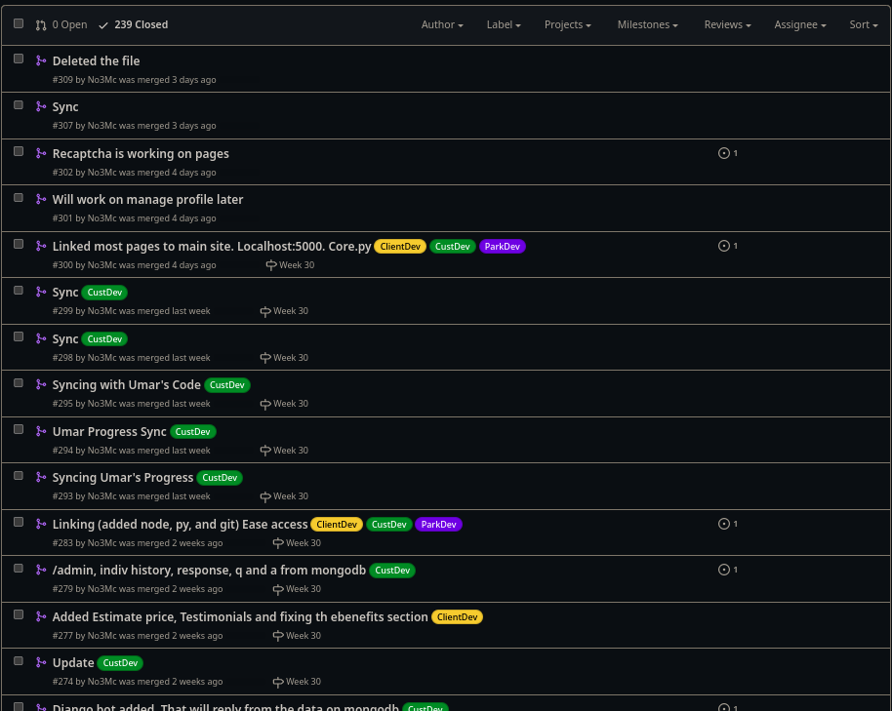Check the select-all checkbox in the filter bar

pos(18,22)
